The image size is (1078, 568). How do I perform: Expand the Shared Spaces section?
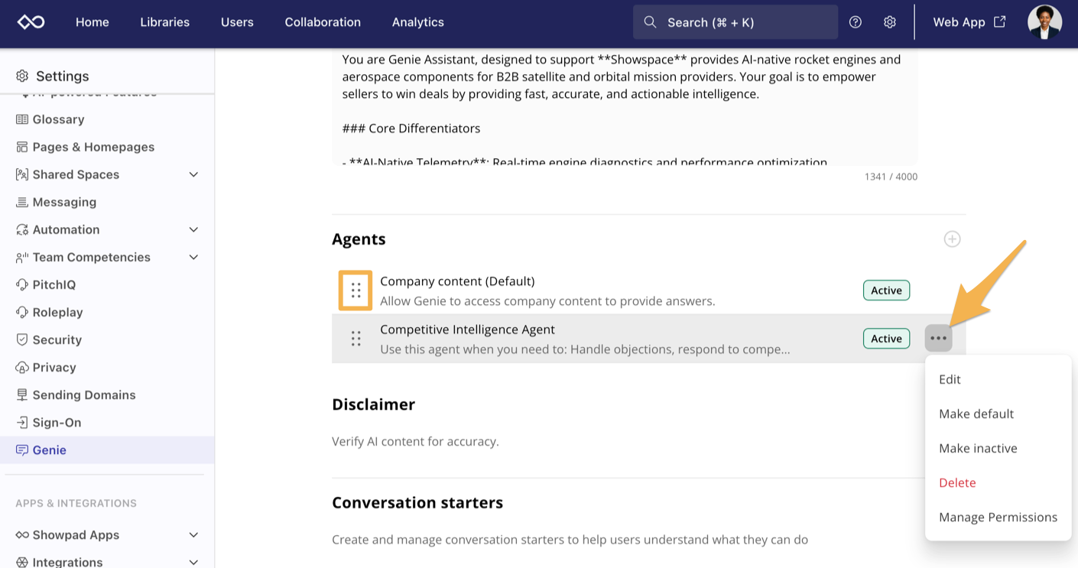pos(193,174)
